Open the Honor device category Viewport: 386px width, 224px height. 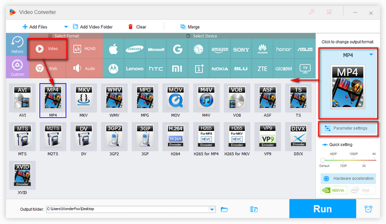[283, 49]
